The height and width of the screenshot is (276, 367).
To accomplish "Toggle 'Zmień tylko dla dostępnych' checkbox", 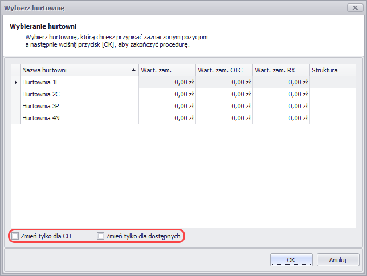I will click(x=101, y=236).
